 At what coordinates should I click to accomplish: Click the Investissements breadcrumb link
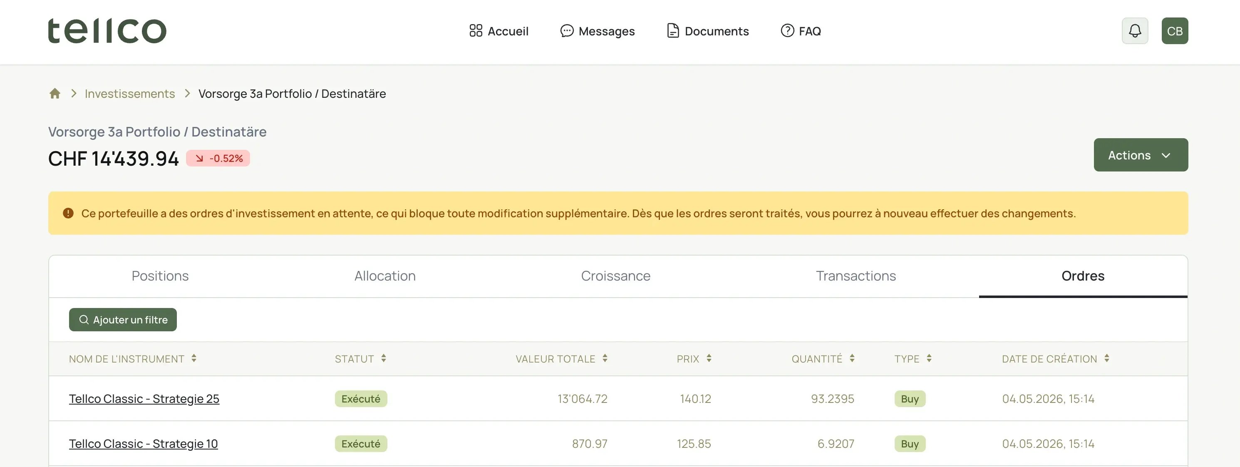pyautogui.click(x=129, y=93)
